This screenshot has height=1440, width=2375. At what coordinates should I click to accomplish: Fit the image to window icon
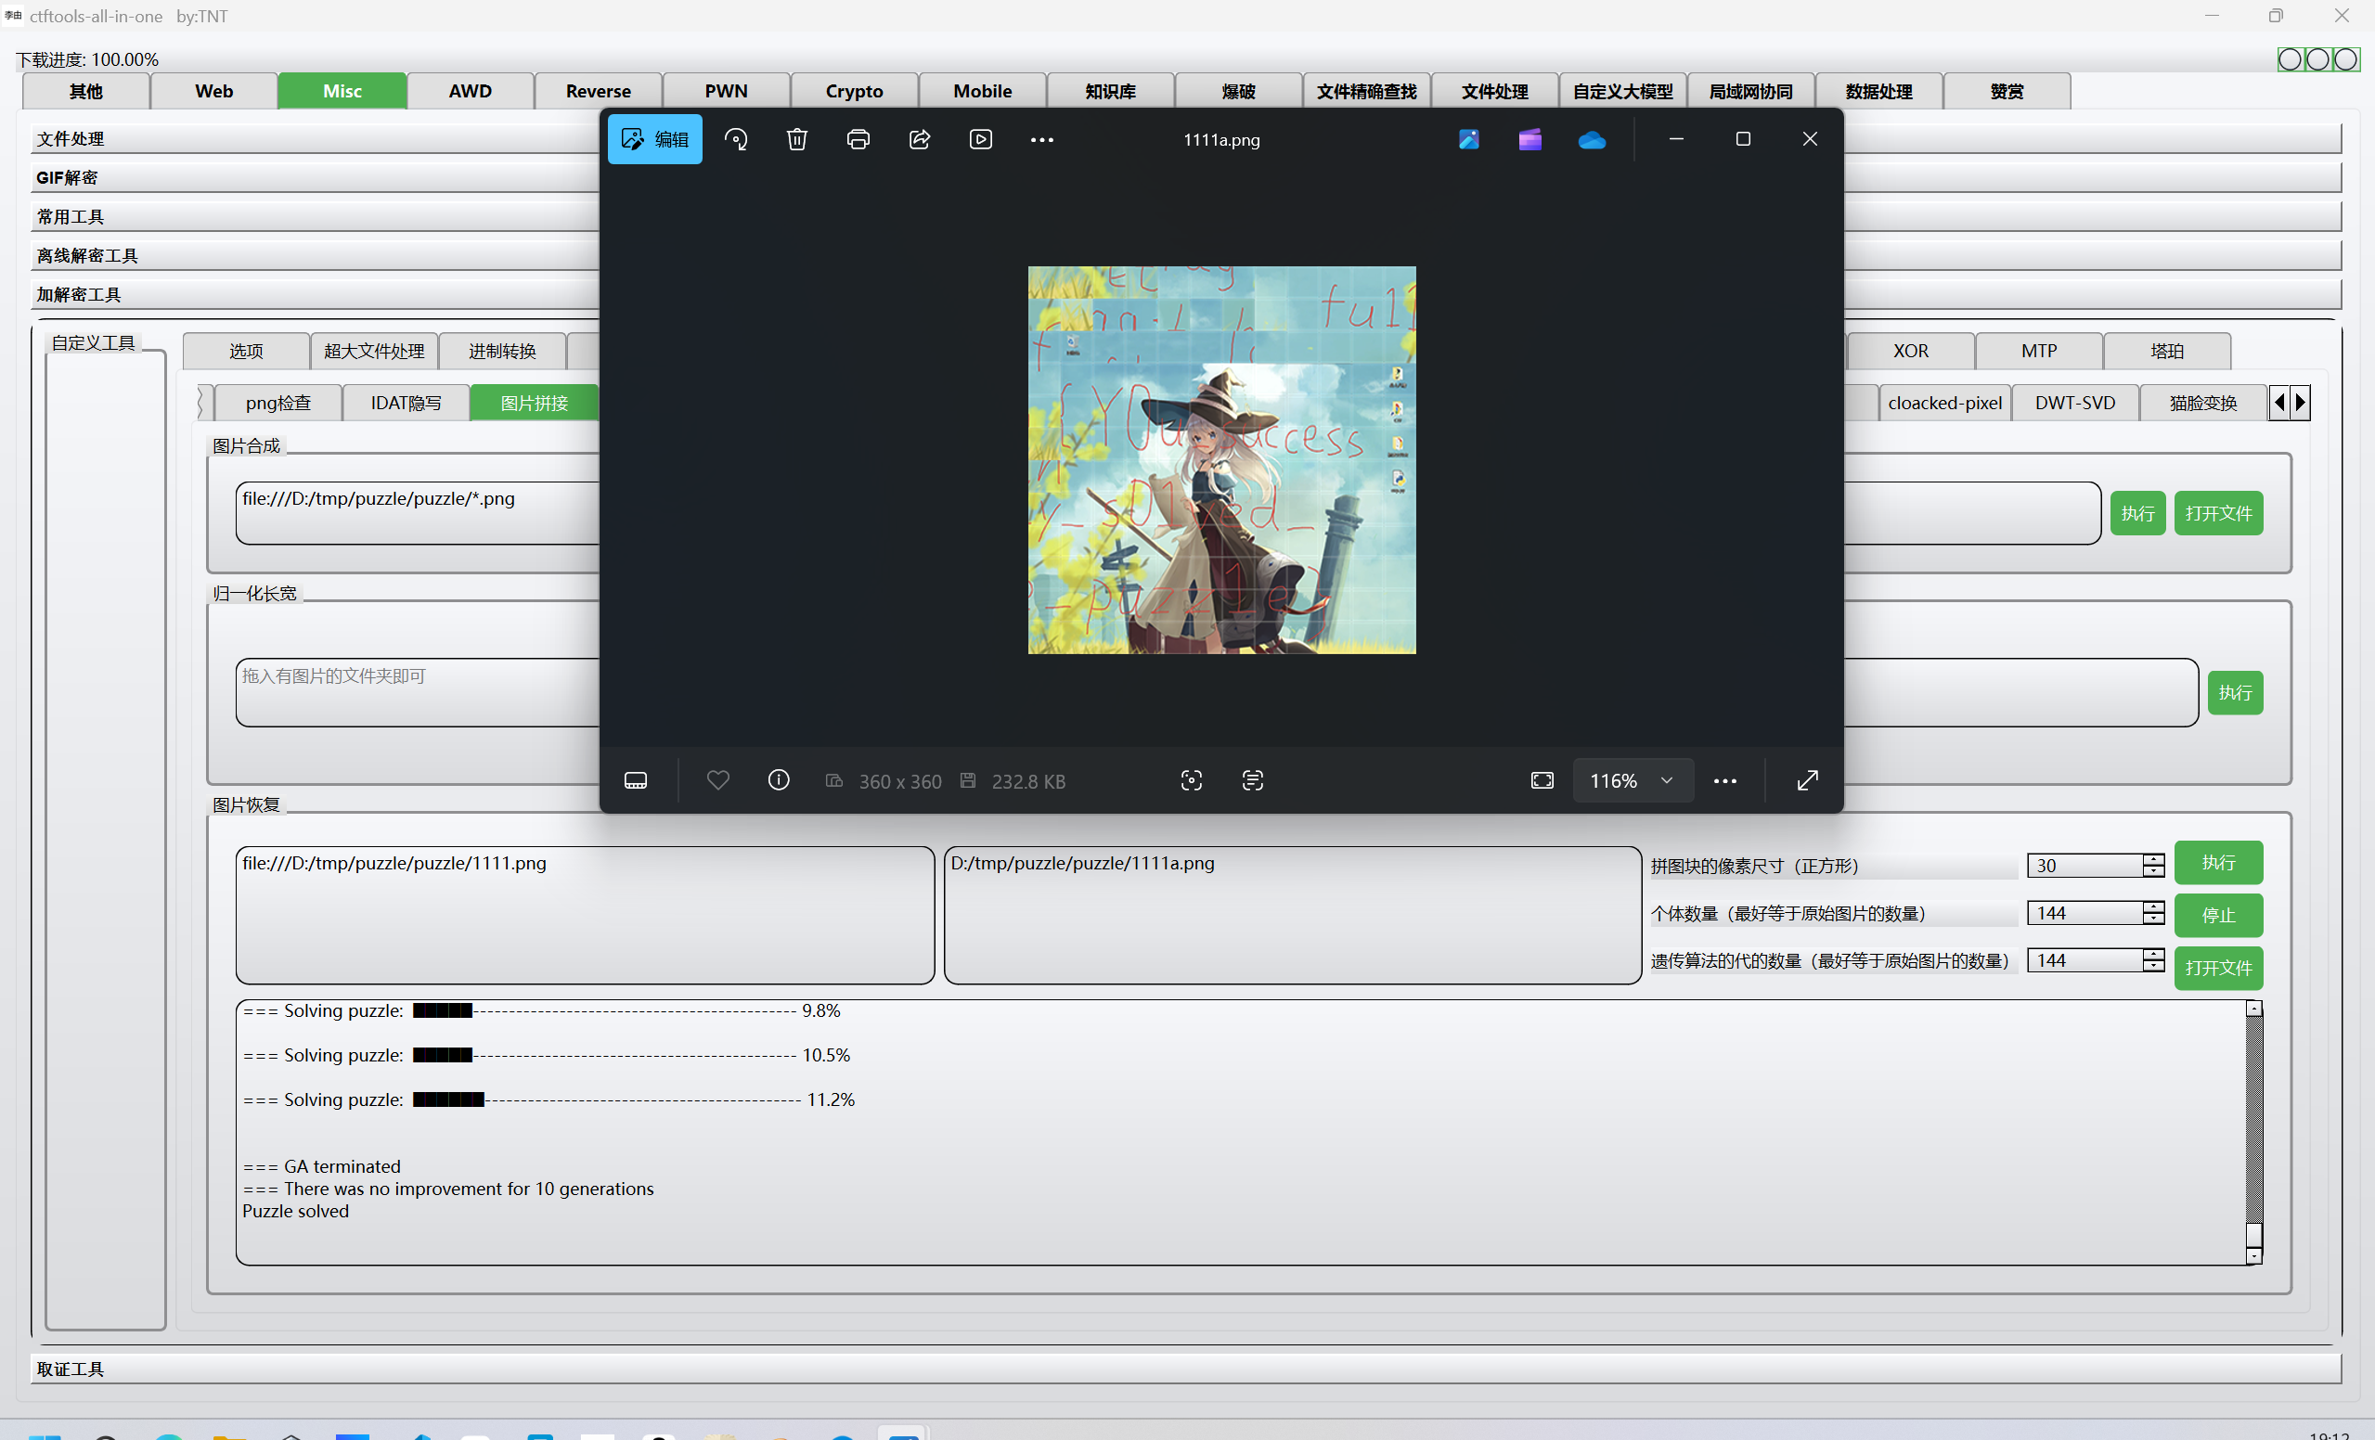1542,780
